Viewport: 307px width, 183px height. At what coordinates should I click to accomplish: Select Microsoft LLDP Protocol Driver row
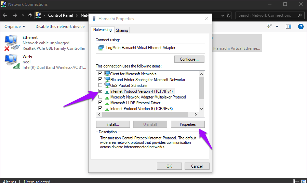coord(135,103)
